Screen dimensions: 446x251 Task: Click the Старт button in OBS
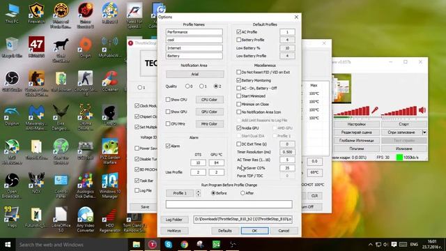(403, 124)
